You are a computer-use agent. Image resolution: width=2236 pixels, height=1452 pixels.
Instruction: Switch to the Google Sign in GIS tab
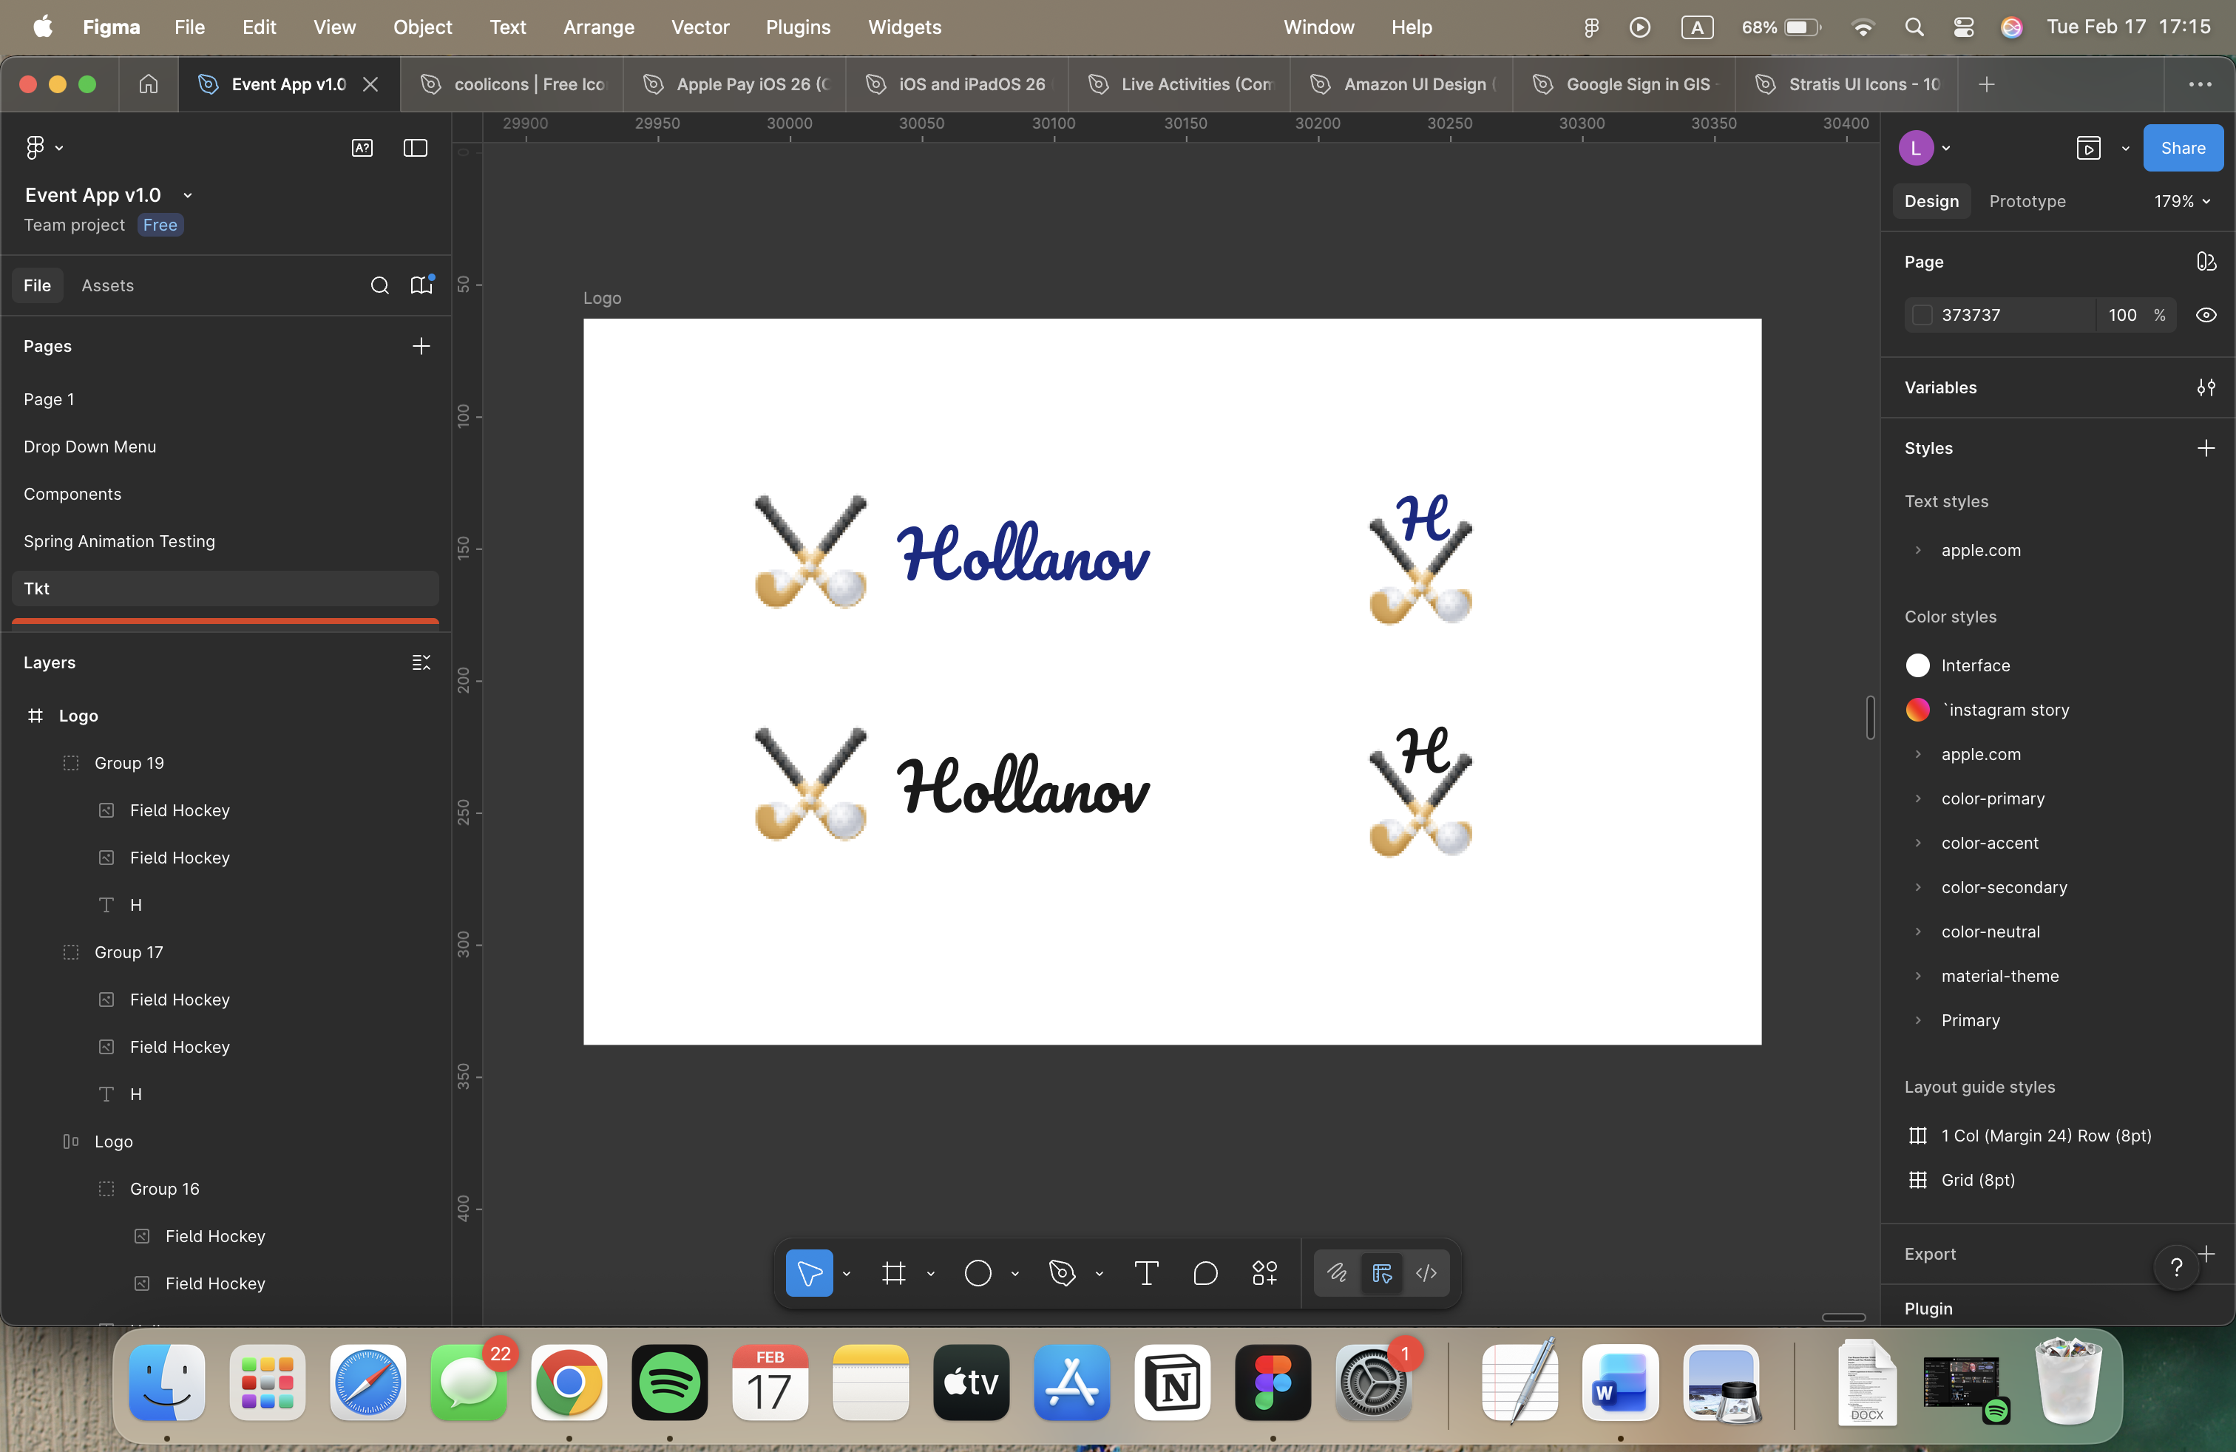coord(1625,84)
